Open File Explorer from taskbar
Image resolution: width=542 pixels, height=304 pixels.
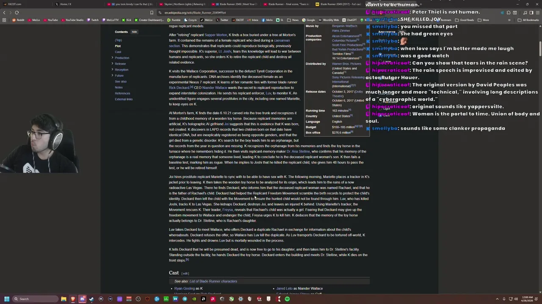click(x=64, y=299)
